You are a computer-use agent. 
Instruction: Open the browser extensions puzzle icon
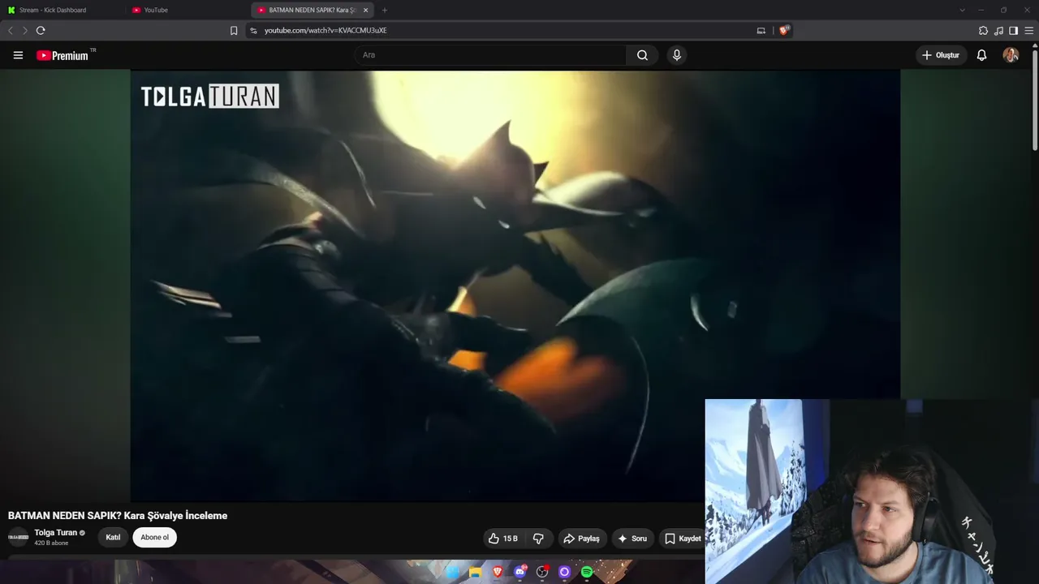tap(984, 31)
